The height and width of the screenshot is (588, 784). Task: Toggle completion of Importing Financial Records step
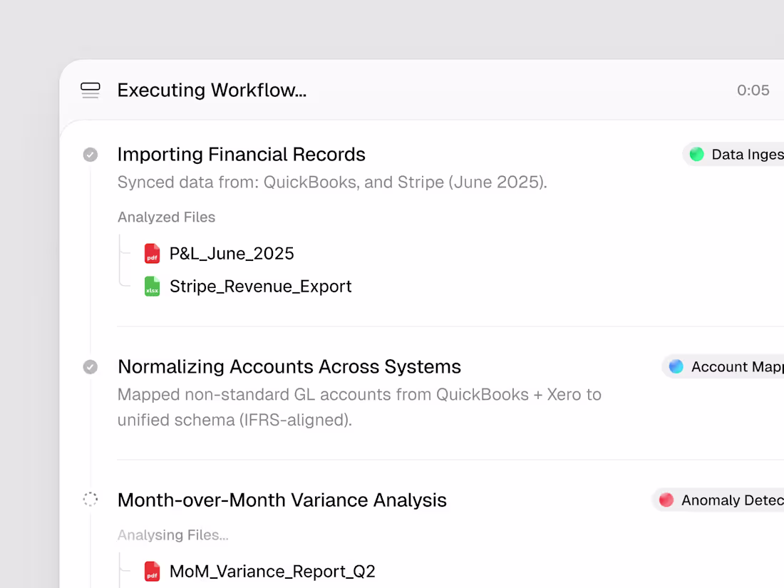click(x=90, y=154)
